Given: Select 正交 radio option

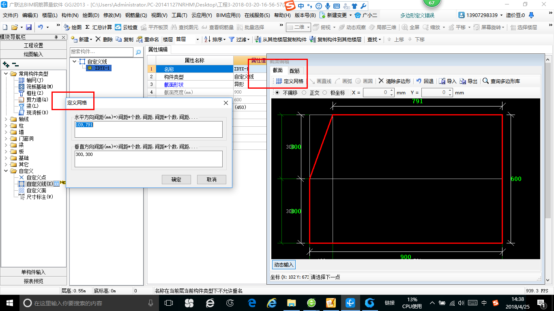Looking at the screenshot, I should tap(311, 93).
